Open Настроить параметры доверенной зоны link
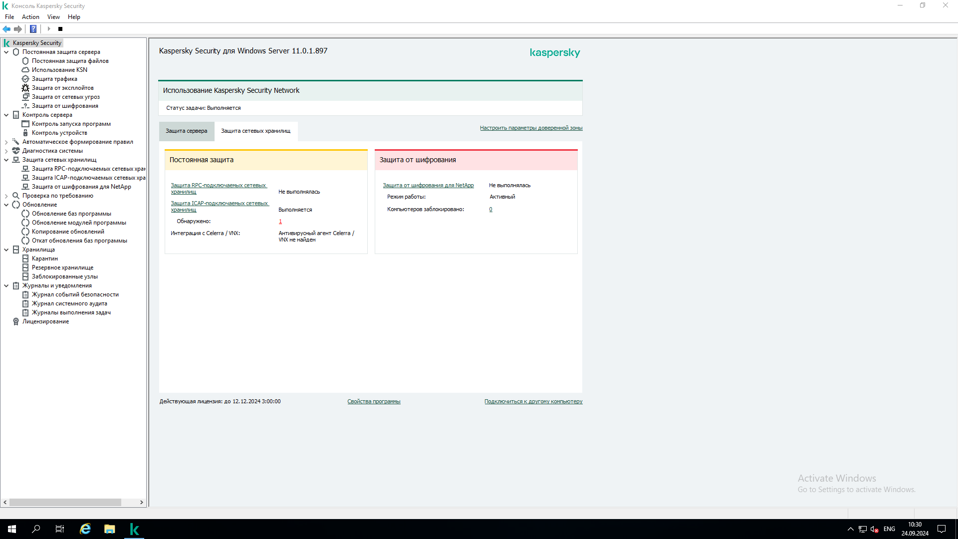Screen dimensions: 958x539 click(531, 128)
